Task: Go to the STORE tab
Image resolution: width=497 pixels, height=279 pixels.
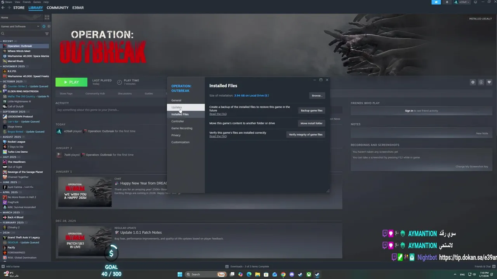Action: pos(19,8)
